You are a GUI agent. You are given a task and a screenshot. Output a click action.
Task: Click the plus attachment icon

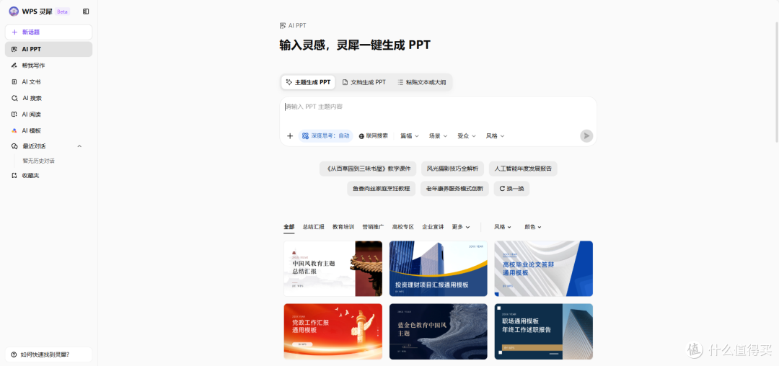pyautogui.click(x=290, y=136)
